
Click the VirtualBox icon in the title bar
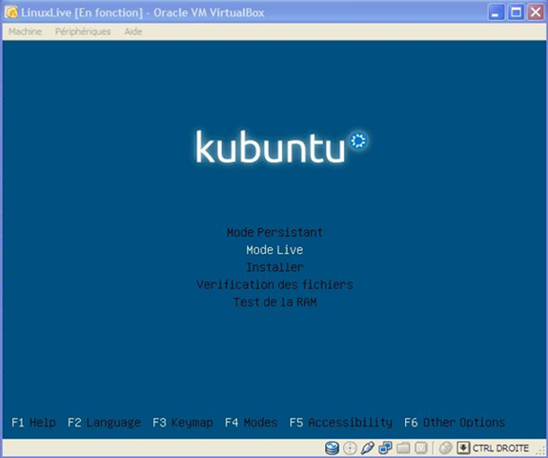pos(11,12)
